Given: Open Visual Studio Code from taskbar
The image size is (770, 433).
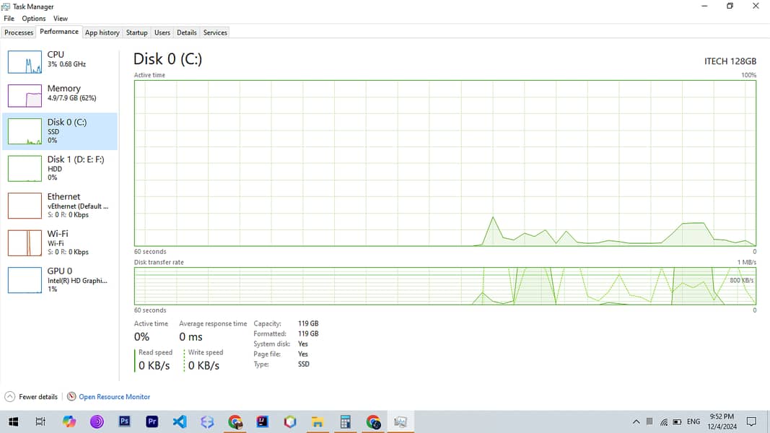Looking at the screenshot, I should click(180, 421).
